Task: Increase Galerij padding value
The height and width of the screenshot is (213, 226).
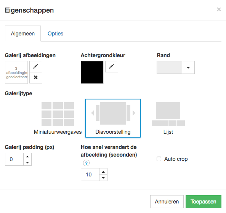Action: pyautogui.click(x=27, y=156)
